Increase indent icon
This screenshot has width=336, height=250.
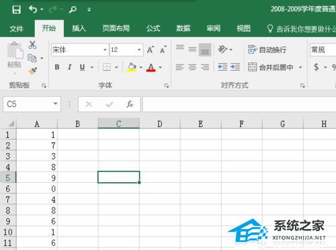[235, 67]
